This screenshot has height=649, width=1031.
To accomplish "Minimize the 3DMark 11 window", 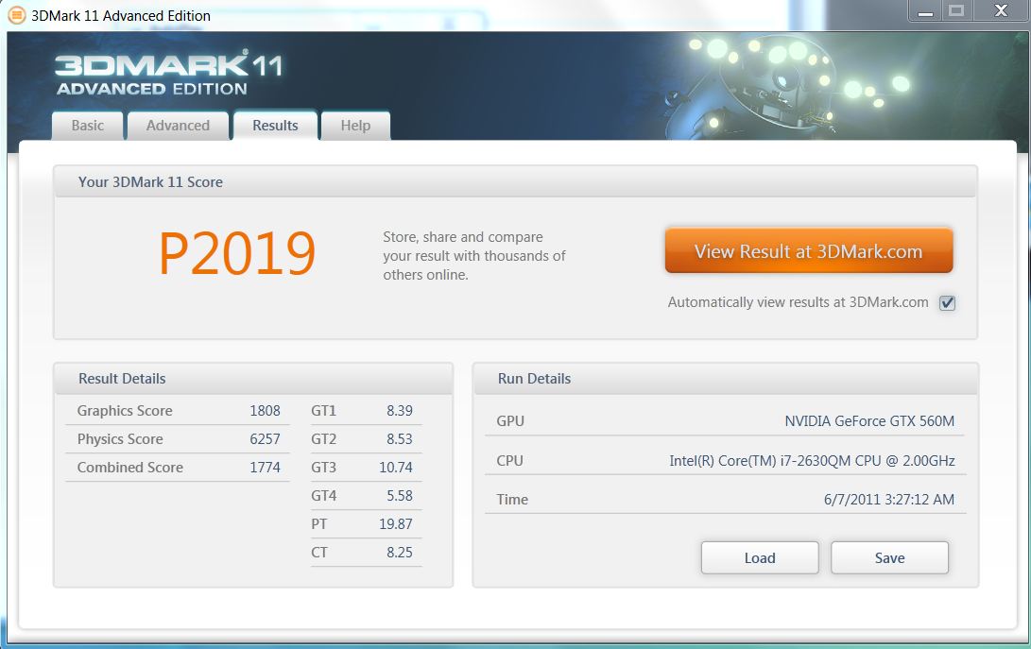I will click(925, 10).
